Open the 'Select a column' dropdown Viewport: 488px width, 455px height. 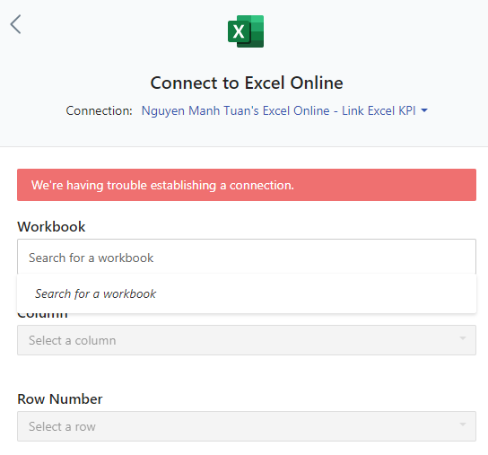point(247,340)
